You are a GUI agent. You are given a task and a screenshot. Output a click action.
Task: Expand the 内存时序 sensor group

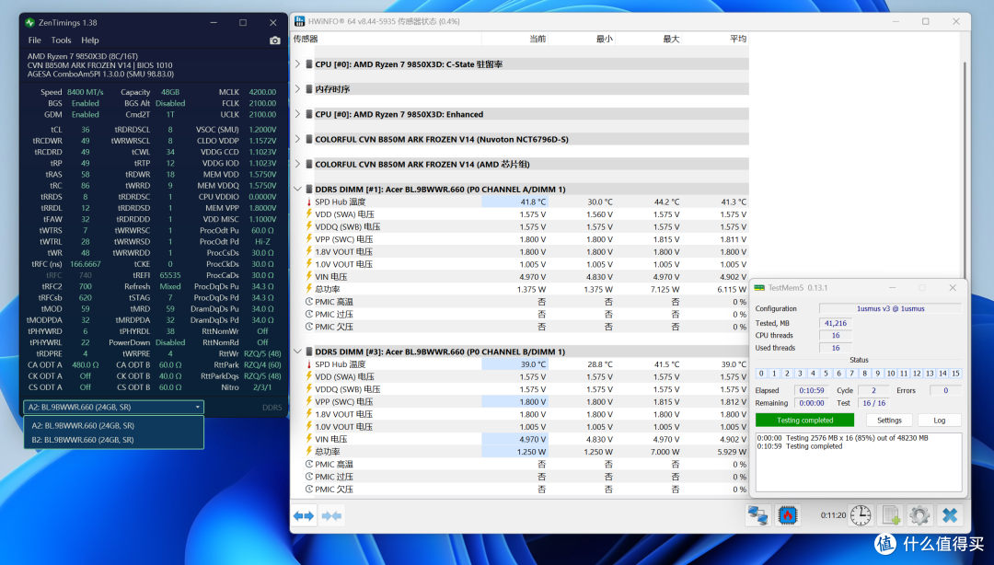point(297,88)
